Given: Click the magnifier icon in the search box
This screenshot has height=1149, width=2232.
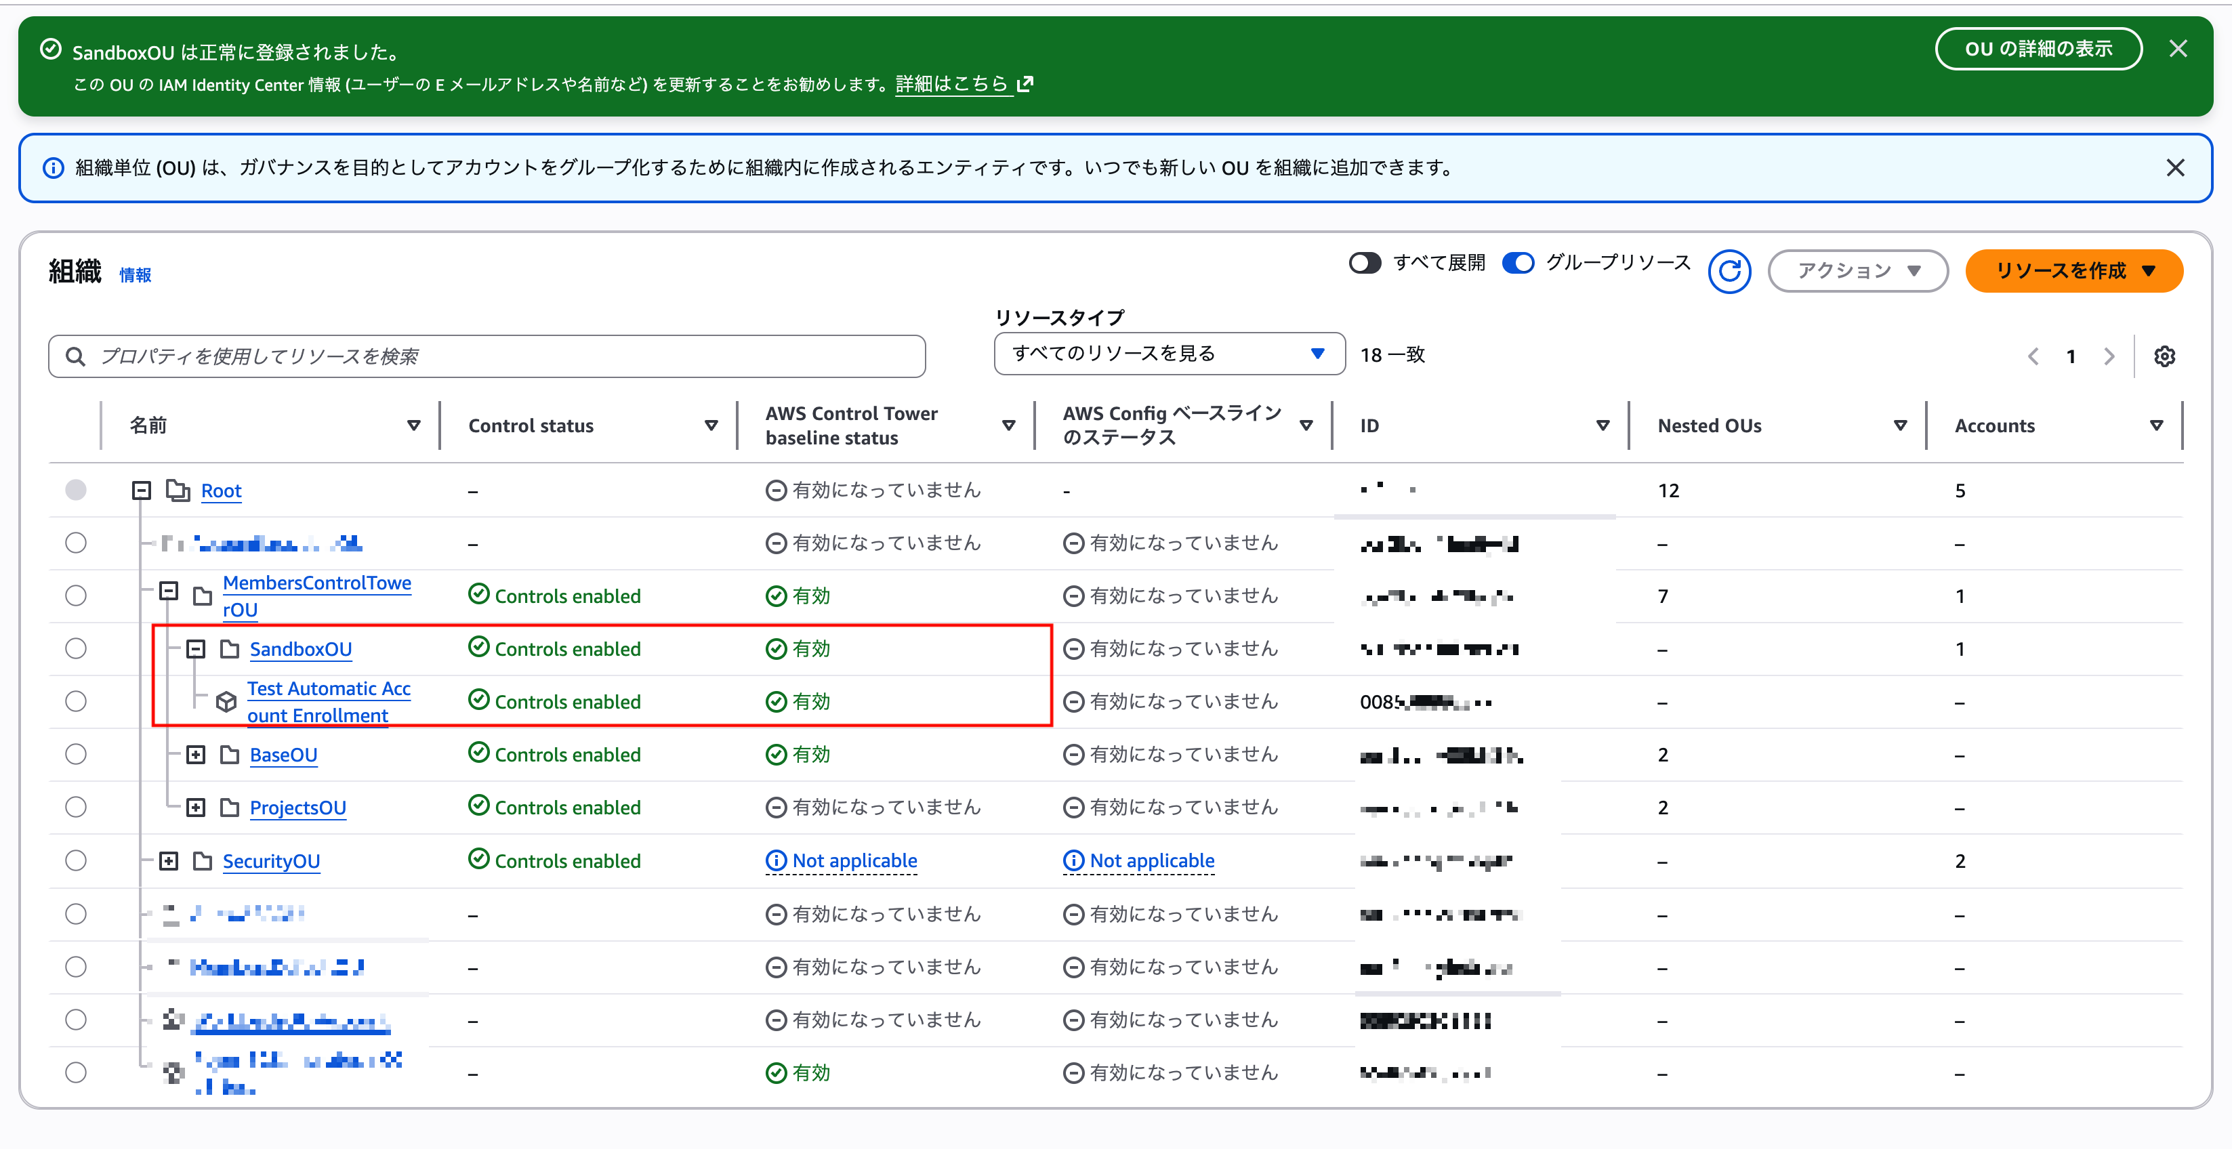Looking at the screenshot, I should click(x=75, y=355).
